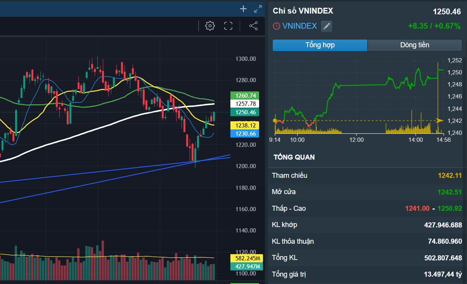Click the current price label 1250.46 on axis

coord(244,112)
